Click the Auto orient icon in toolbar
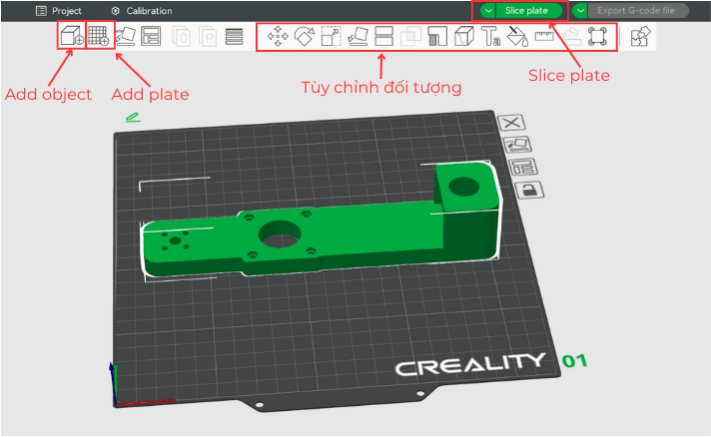 click(126, 37)
